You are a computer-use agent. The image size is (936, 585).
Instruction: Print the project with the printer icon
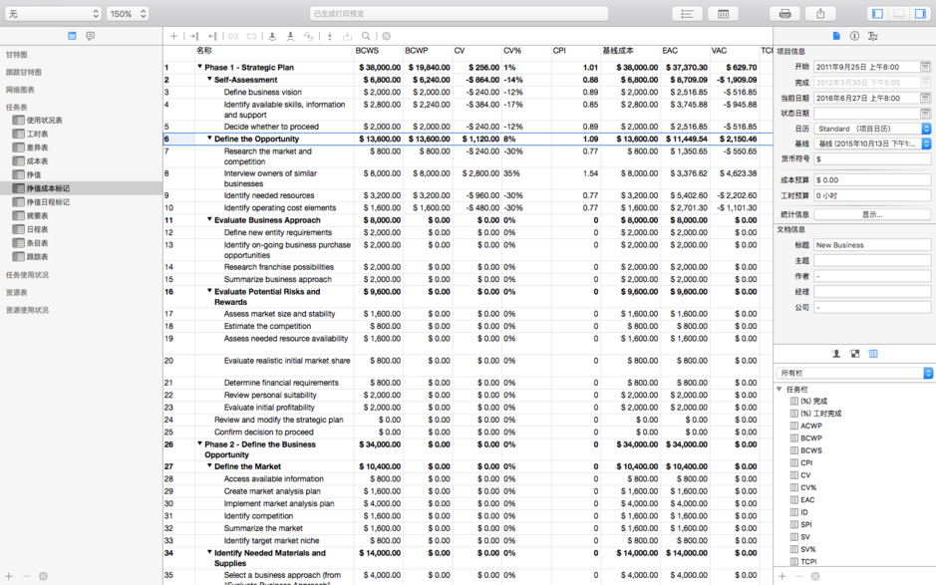786,13
